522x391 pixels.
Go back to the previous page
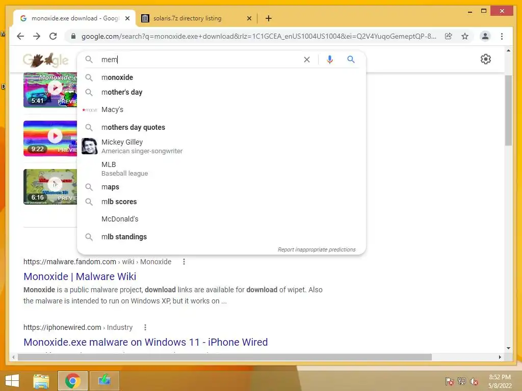click(x=20, y=36)
